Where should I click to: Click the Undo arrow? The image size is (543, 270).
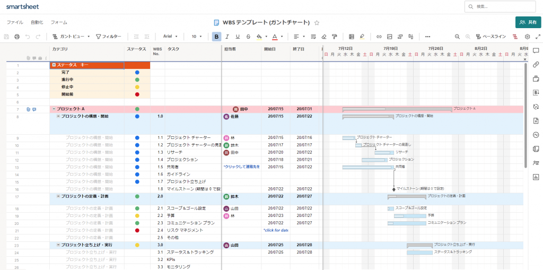[x=28, y=37]
